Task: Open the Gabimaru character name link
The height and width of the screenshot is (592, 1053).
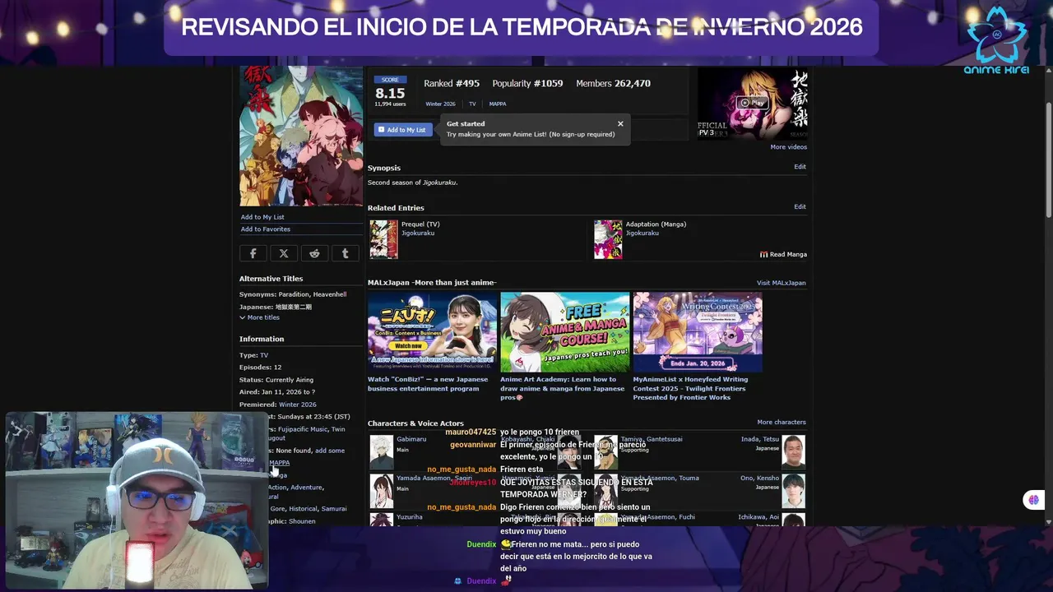Action: 411,440
